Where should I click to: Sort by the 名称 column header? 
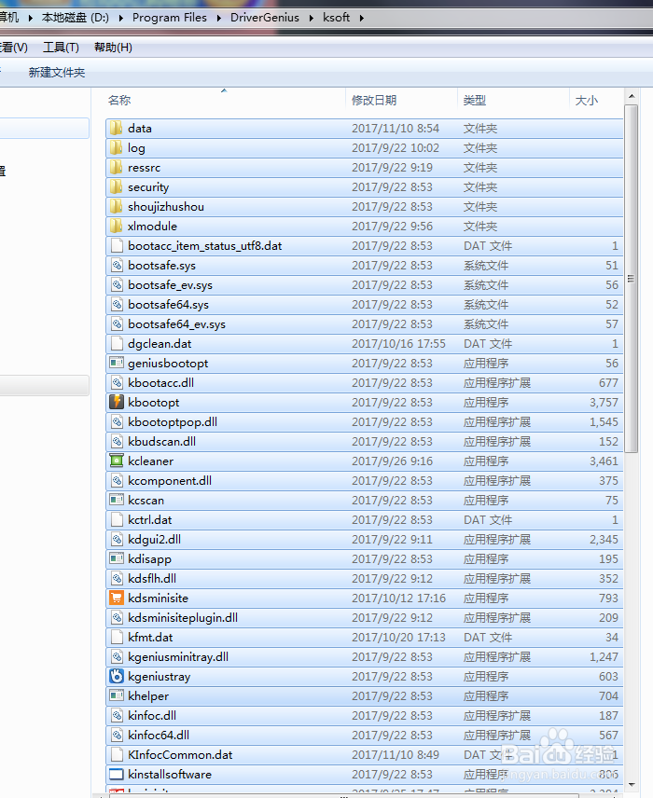pos(226,100)
